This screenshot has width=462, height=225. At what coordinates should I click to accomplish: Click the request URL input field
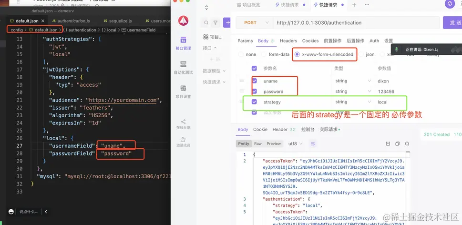356,23
